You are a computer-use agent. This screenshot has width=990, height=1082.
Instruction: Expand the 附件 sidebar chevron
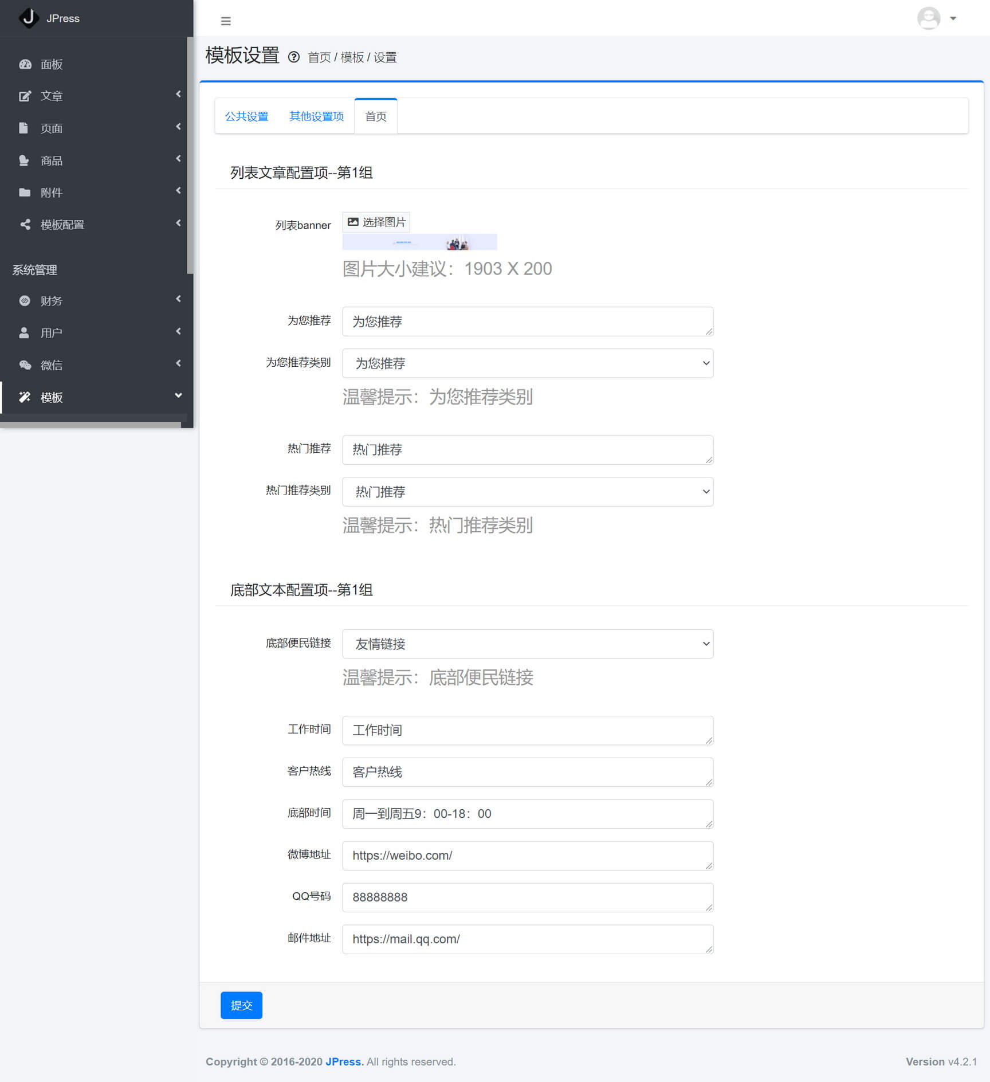coord(178,190)
